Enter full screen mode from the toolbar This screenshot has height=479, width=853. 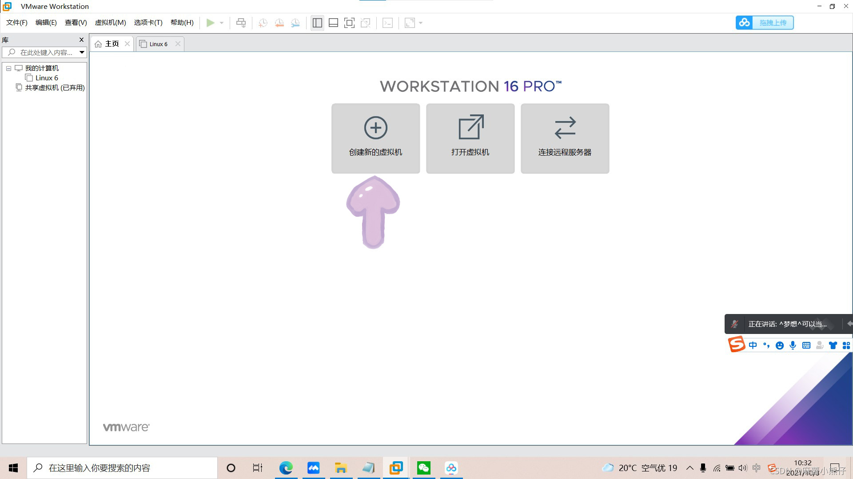(x=349, y=23)
